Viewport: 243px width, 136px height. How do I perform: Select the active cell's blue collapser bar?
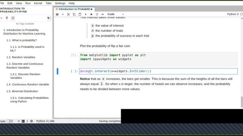click(x=57, y=71)
